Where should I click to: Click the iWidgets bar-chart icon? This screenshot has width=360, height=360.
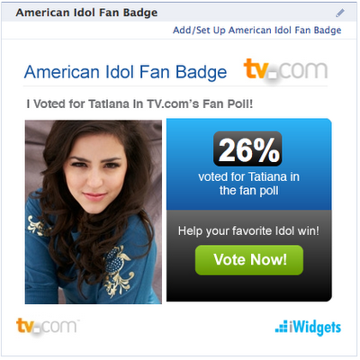[x=282, y=327]
